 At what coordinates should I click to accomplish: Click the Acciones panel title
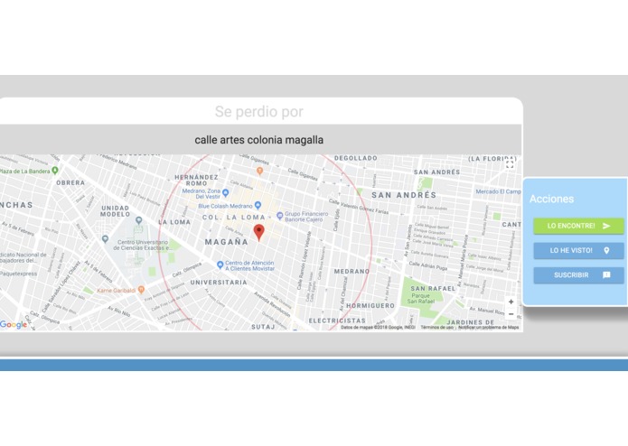tap(551, 199)
